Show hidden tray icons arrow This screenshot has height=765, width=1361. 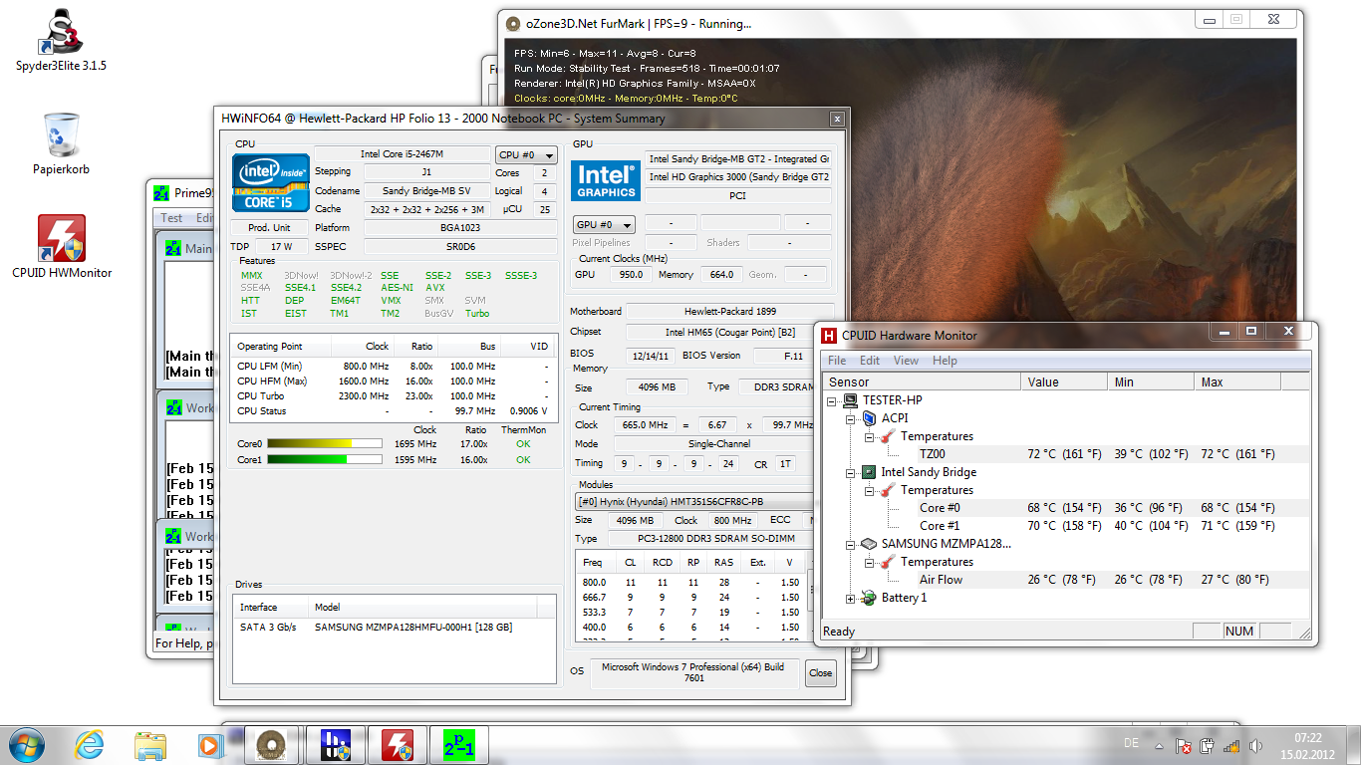click(x=1158, y=745)
